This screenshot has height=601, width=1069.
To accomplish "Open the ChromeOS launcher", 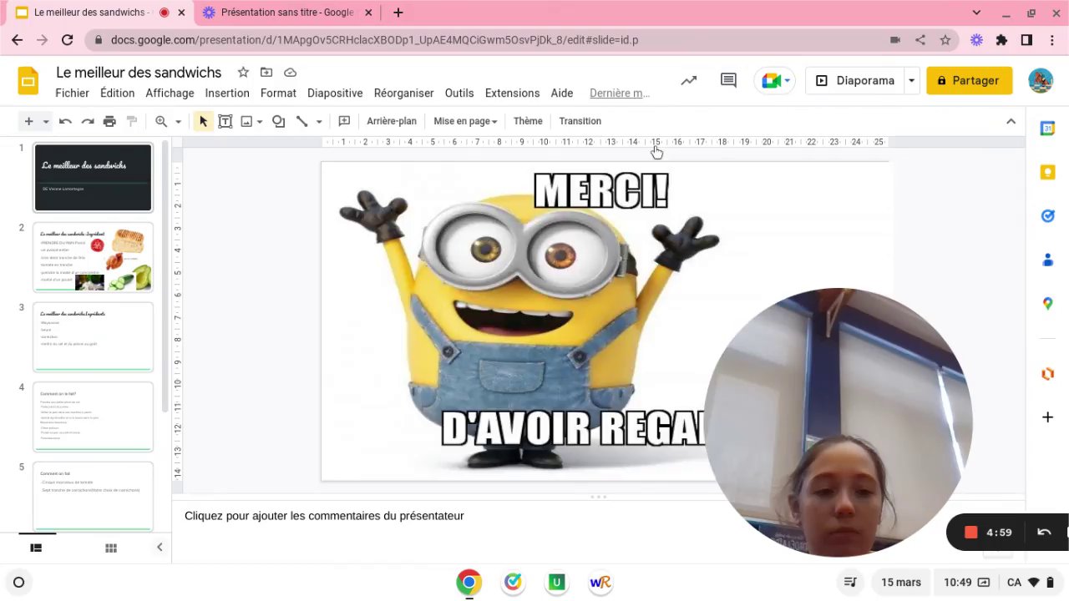I will [x=18, y=582].
